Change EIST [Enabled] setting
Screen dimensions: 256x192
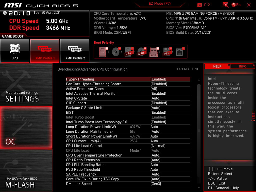coord(128,112)
